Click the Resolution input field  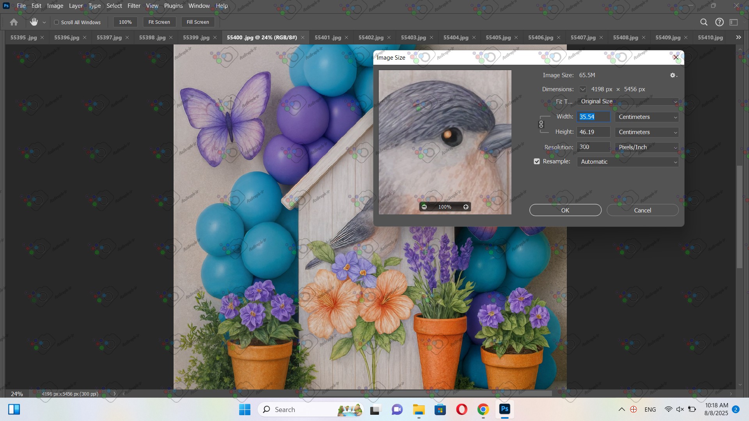coord(593,147)
